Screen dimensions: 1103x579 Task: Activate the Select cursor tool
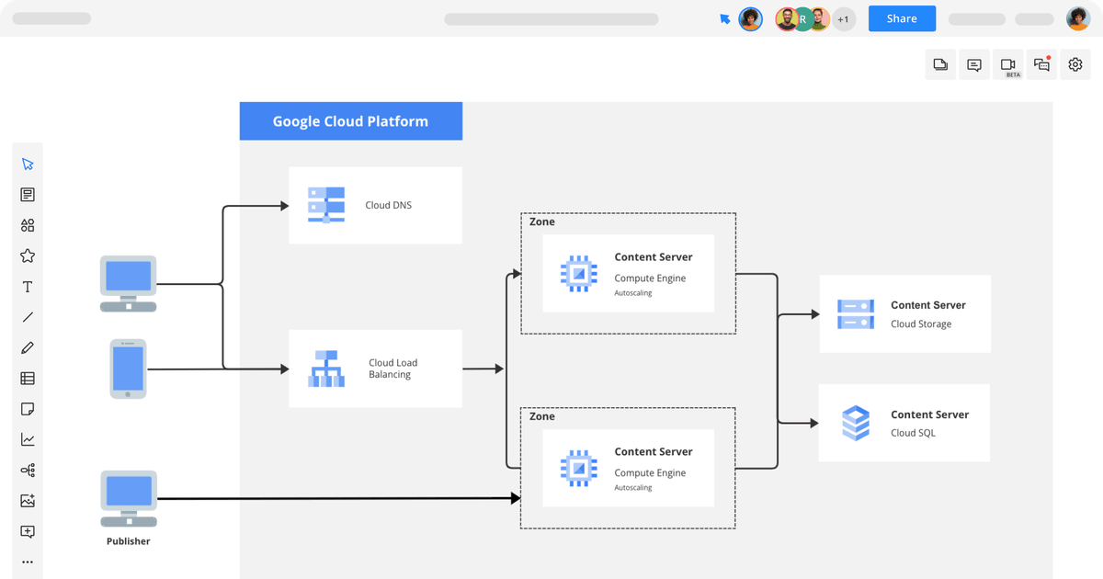point(28,164)
